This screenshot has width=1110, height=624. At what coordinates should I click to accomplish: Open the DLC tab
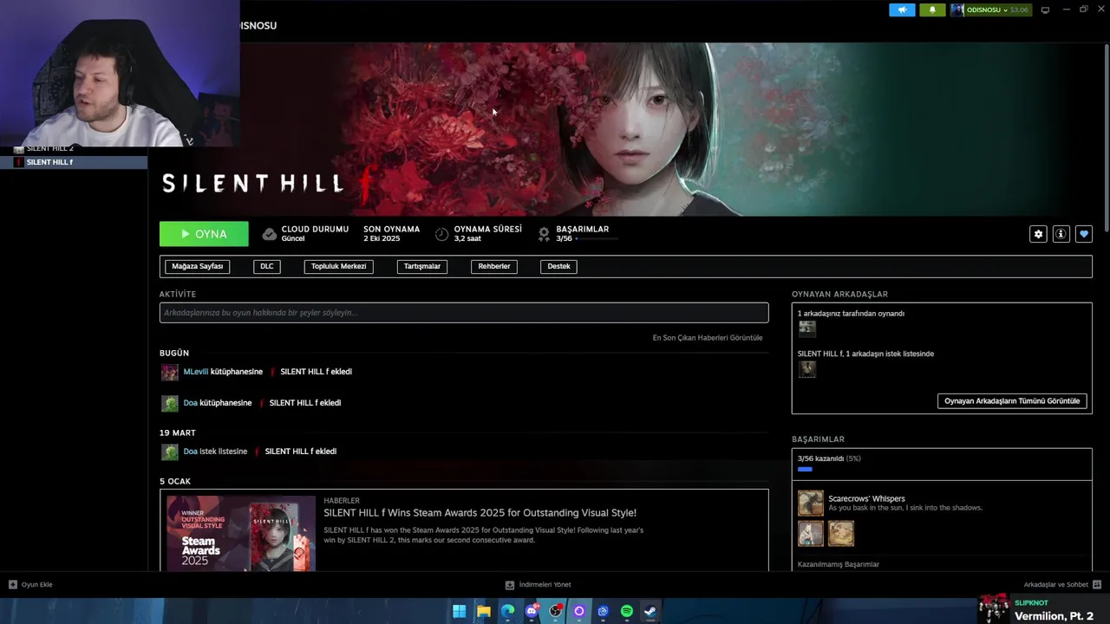click(267, 266)
